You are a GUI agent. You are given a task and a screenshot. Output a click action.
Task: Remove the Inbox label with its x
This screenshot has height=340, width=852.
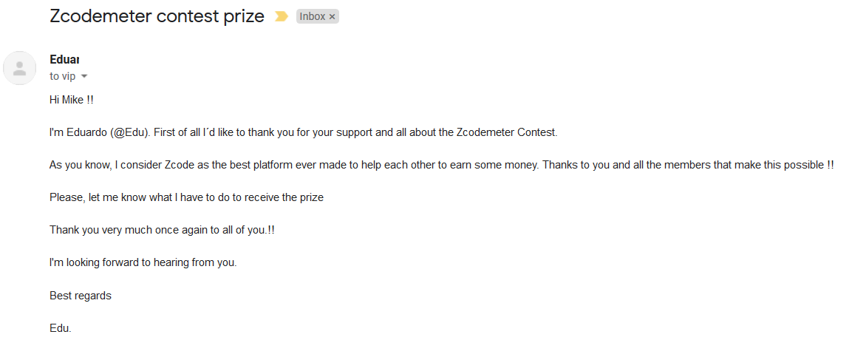point(332,17)
